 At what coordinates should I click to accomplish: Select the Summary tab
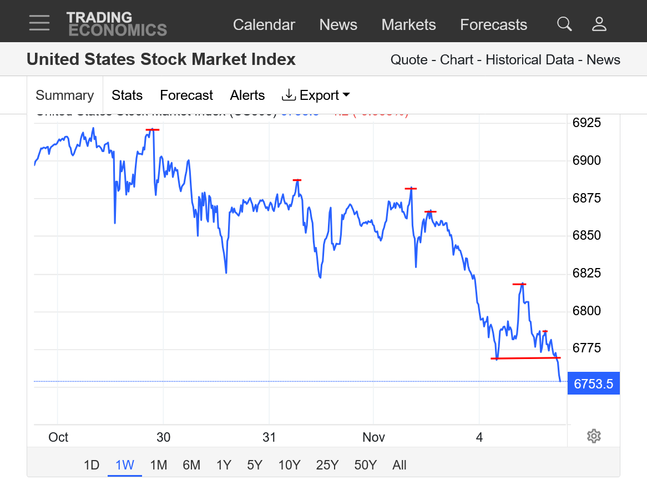64,95
